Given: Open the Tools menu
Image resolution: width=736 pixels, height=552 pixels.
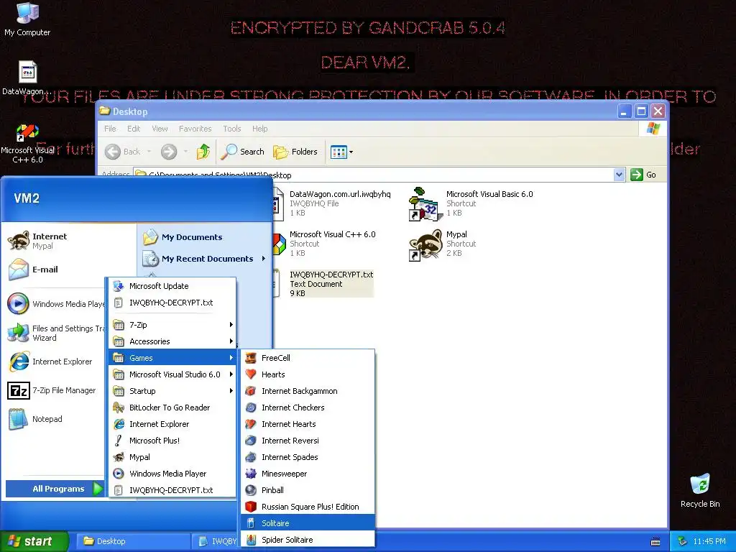Looking at the screenshot, I should pos(232,129).
